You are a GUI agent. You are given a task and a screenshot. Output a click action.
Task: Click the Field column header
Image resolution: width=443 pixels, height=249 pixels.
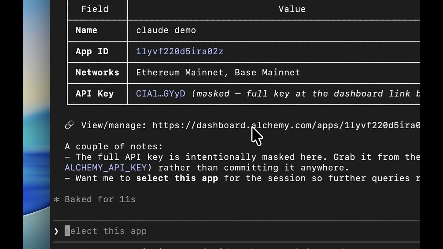(95, 9)
